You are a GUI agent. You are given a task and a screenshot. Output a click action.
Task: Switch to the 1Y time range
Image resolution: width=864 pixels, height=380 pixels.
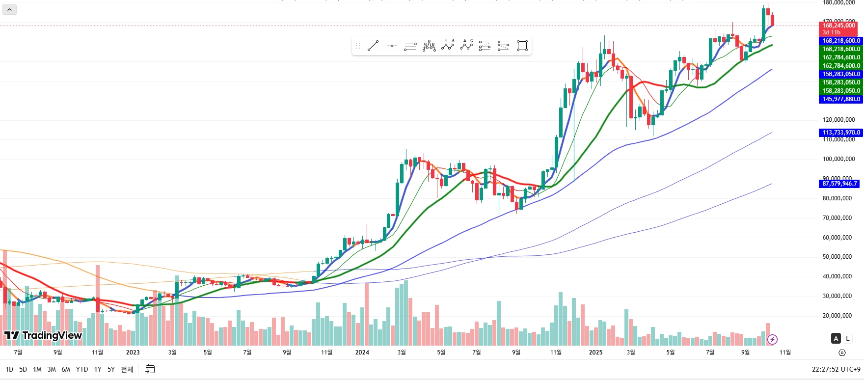[98, 369]
